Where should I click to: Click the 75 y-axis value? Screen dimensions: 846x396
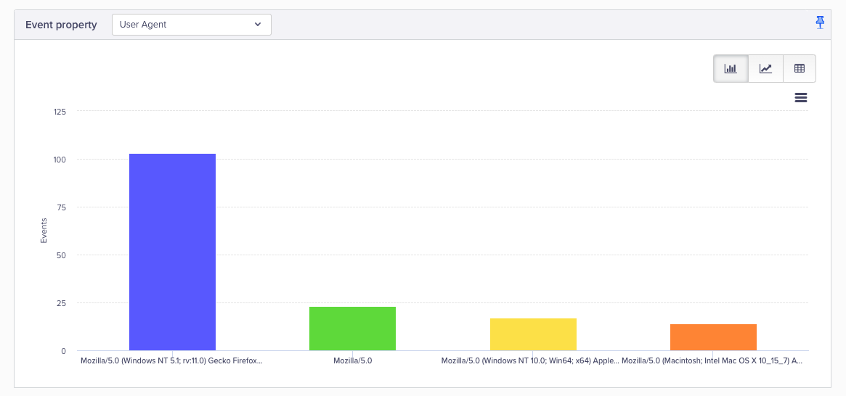[x=62, y=207]
